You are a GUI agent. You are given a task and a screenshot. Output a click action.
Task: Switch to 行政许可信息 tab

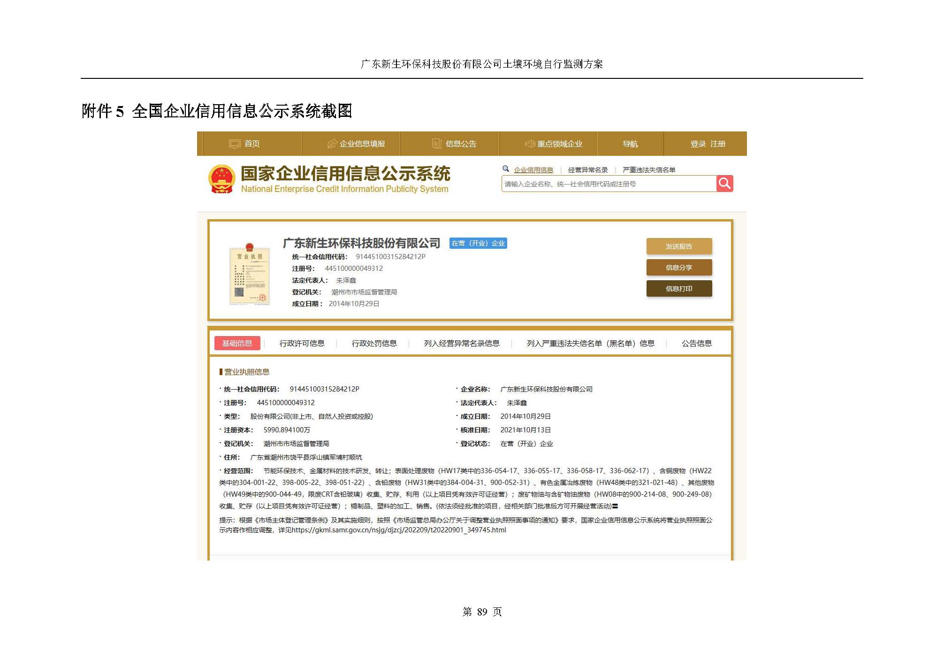302,343
